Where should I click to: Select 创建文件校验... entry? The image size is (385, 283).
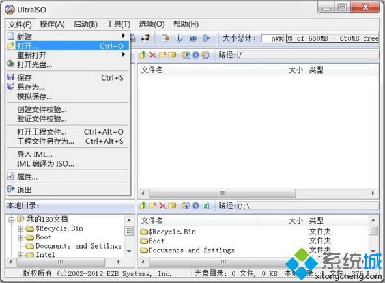[x=68, y=109]
